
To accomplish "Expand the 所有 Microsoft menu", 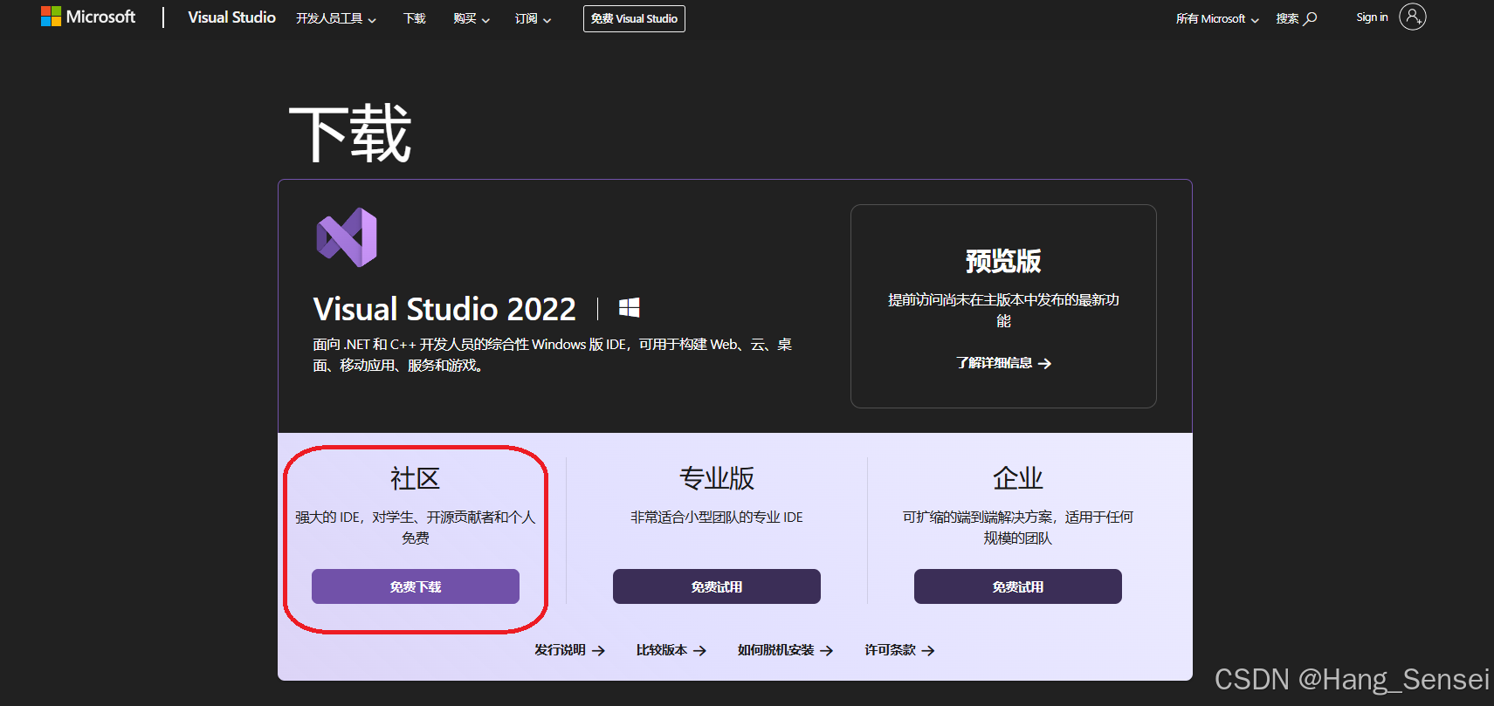I will click(x=1217, y=18).
